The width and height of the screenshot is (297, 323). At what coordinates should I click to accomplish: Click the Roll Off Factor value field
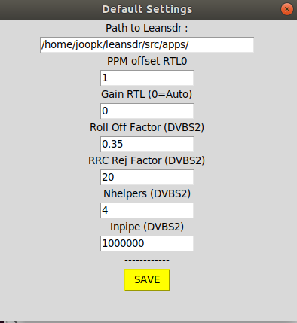147,144
